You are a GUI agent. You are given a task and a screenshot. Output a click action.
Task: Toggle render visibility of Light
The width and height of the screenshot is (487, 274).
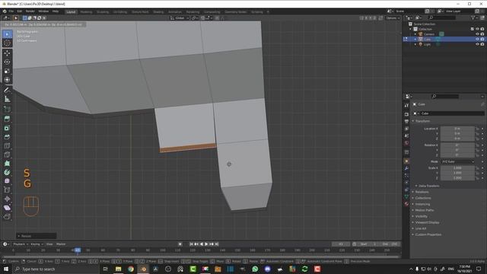pyautogui.click(x=482, y=44)
